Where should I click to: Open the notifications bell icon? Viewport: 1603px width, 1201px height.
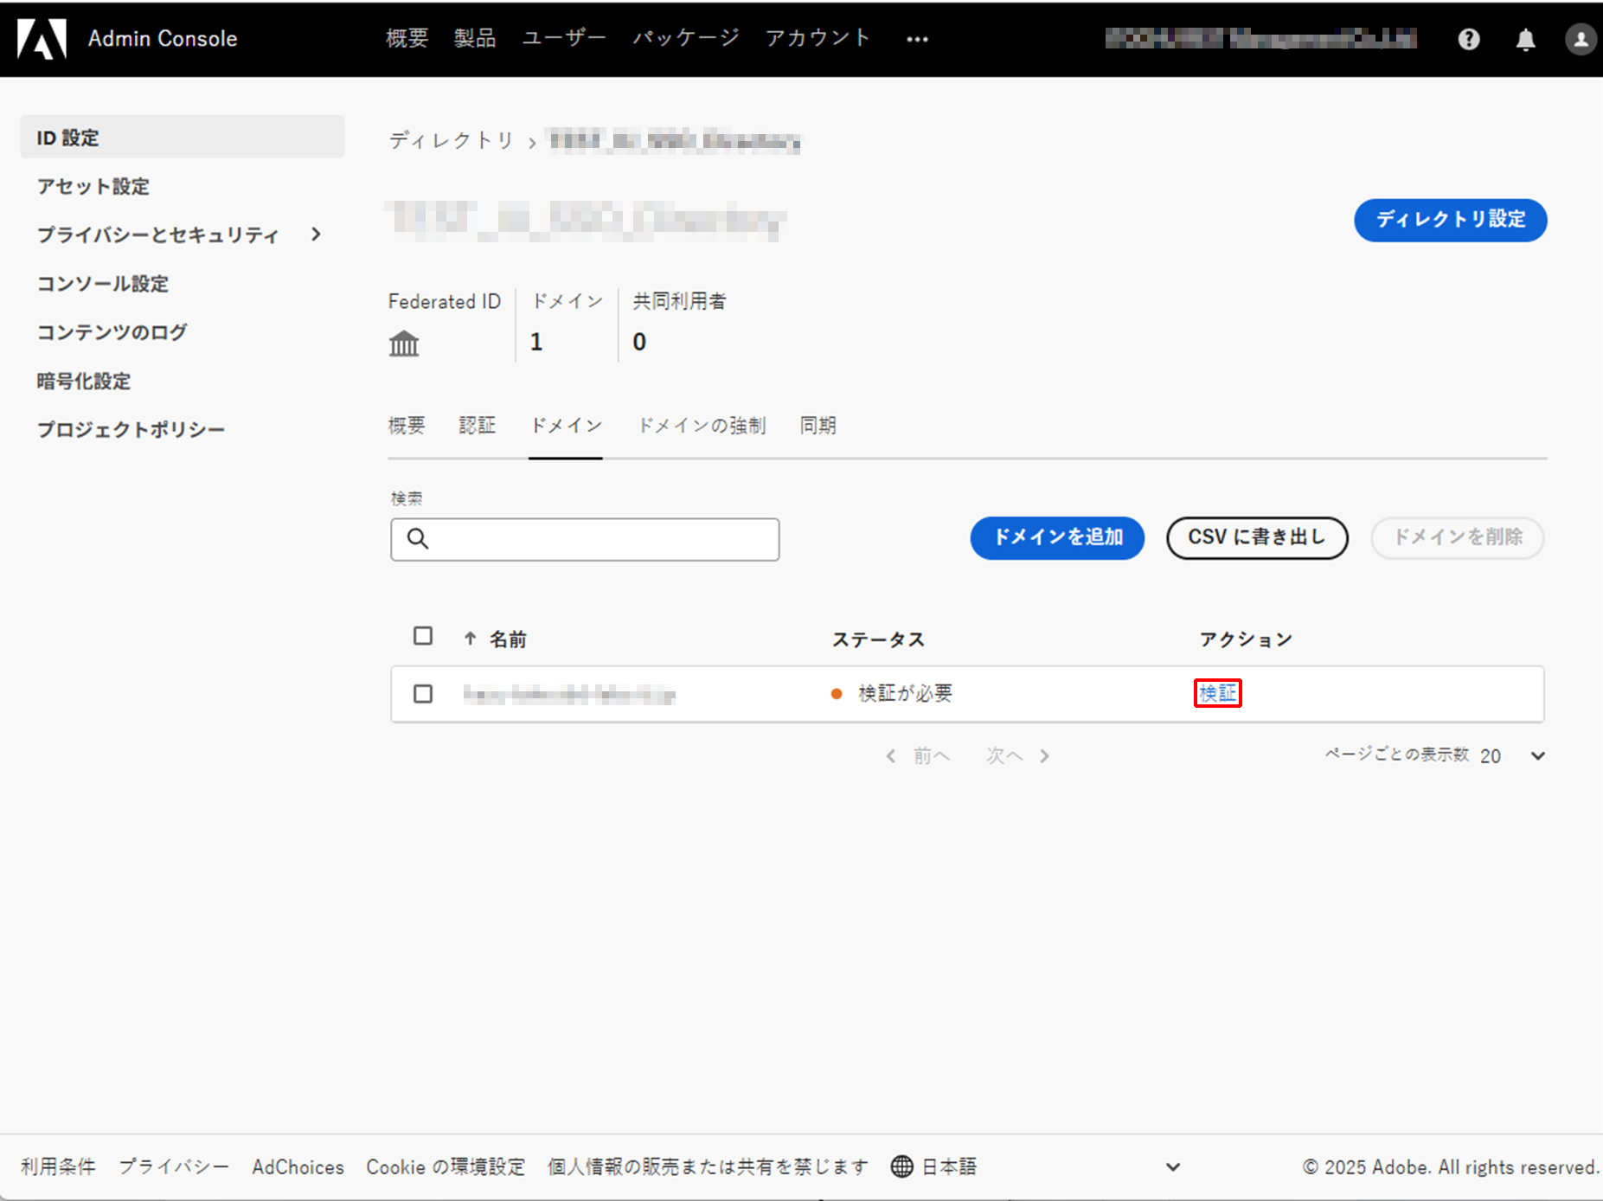tap(1525, 39)
